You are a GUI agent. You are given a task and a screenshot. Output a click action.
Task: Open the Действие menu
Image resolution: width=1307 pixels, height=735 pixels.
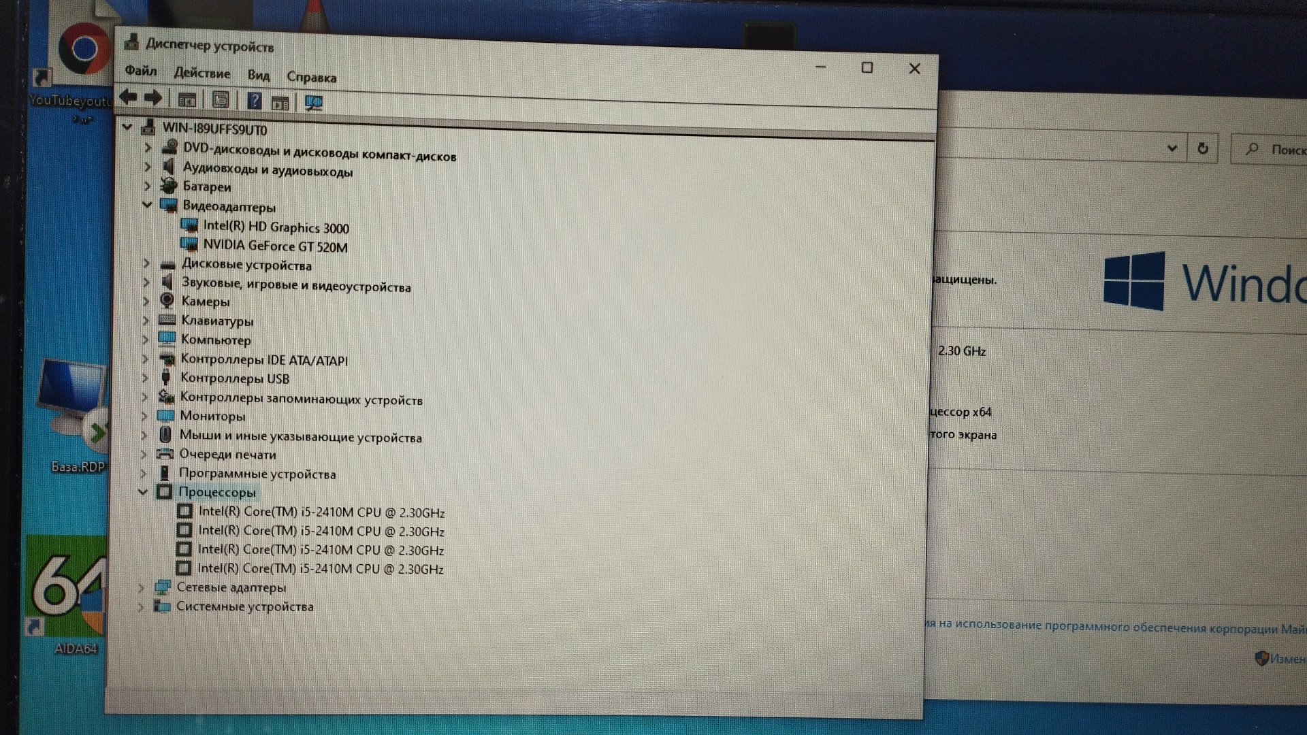[202, 73]
